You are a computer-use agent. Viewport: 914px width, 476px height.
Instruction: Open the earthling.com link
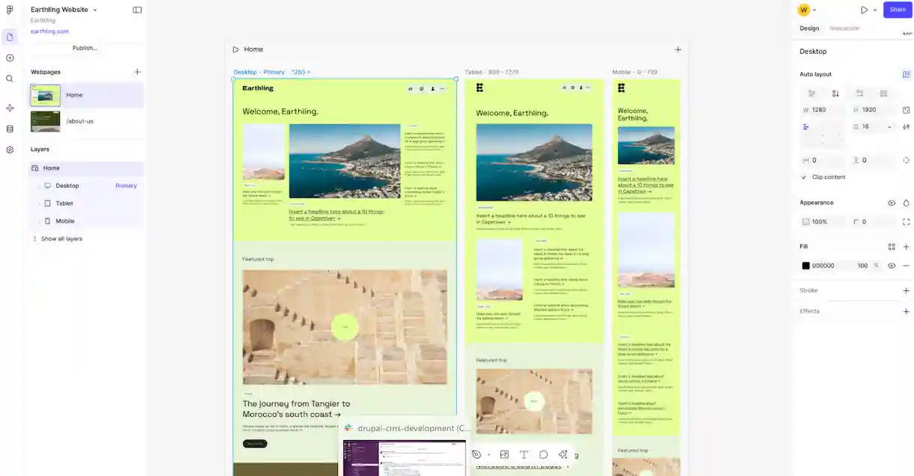48,31
